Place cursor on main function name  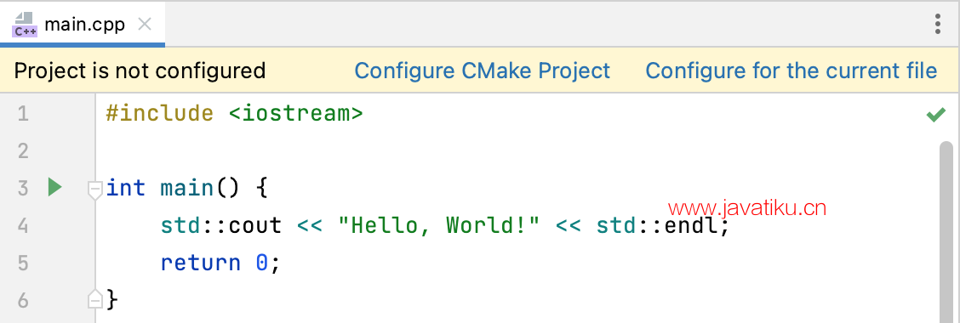pyautogui.click(x=186, y=188)
